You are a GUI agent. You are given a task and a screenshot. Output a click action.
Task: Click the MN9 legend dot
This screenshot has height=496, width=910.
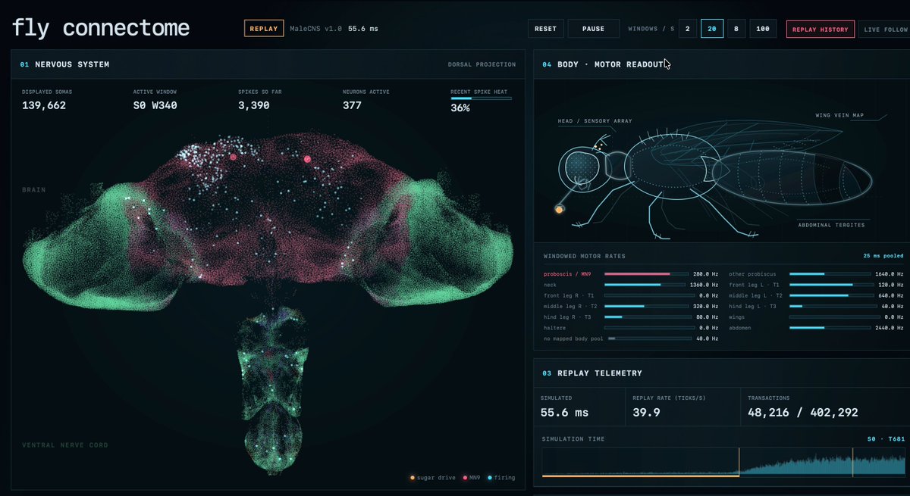(465, 478)
